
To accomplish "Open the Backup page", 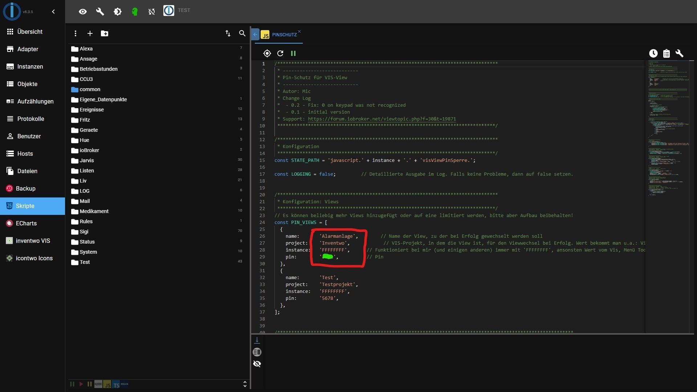I will point(32,188).
